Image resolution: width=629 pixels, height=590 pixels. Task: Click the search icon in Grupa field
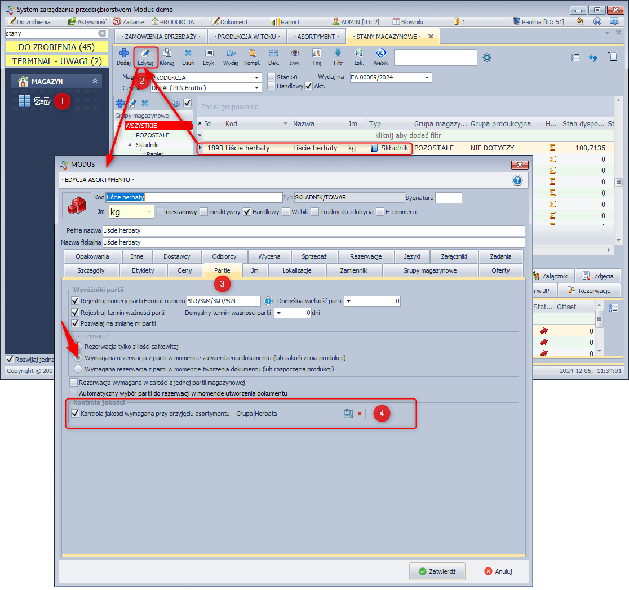(348, 414)
